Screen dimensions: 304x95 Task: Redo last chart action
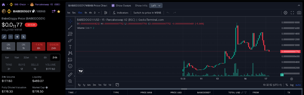[x=175, y=13]
